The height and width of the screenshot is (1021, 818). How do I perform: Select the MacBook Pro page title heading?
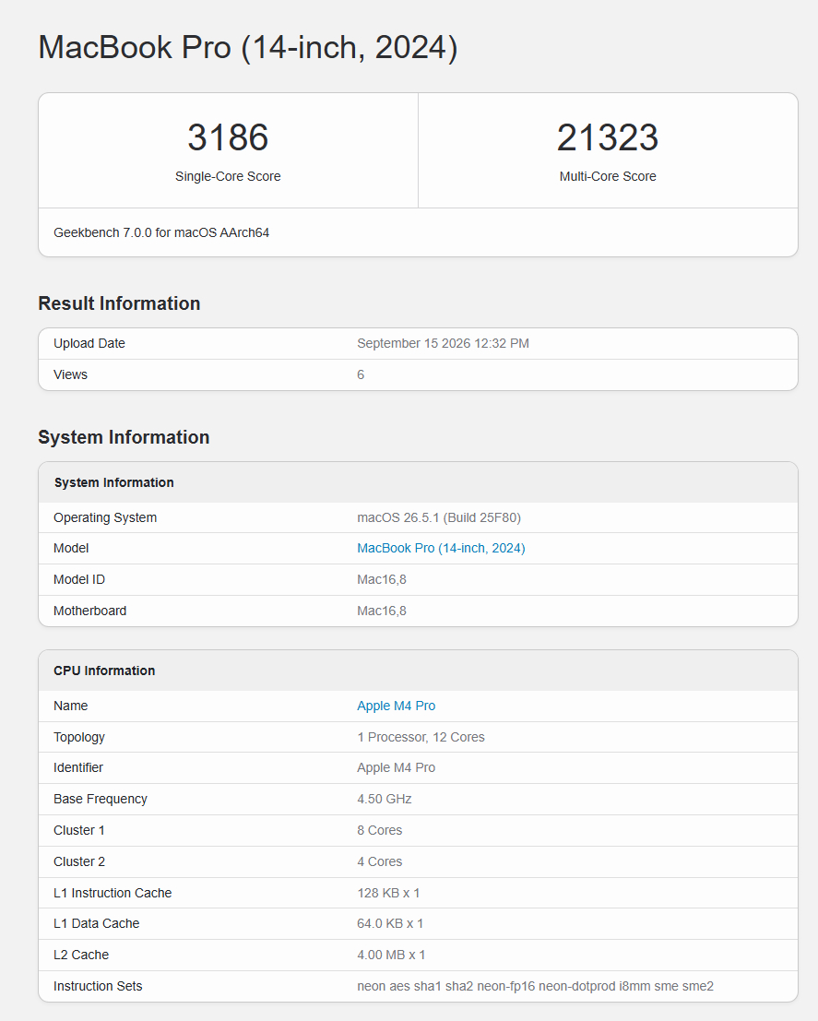[248, 48]
